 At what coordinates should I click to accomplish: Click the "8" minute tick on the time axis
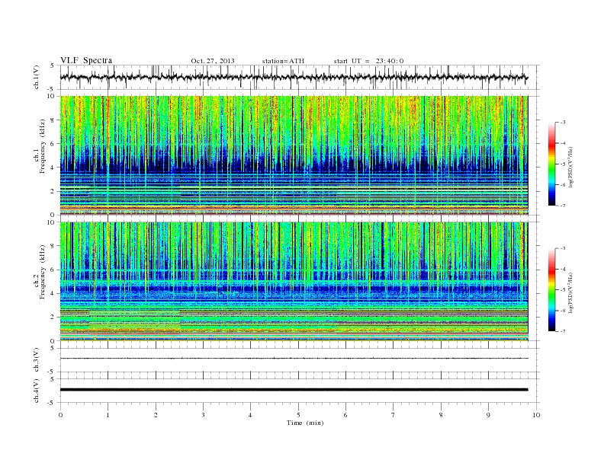[441, 415]
